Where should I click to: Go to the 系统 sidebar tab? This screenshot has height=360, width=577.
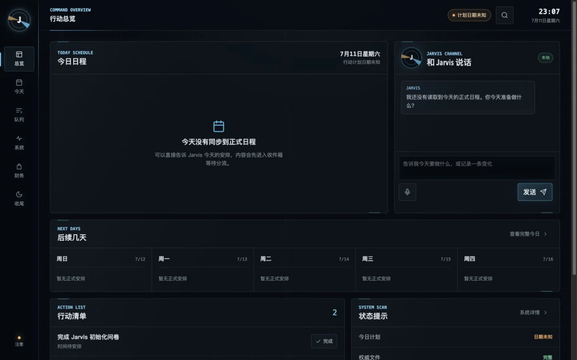coord(19,143)
